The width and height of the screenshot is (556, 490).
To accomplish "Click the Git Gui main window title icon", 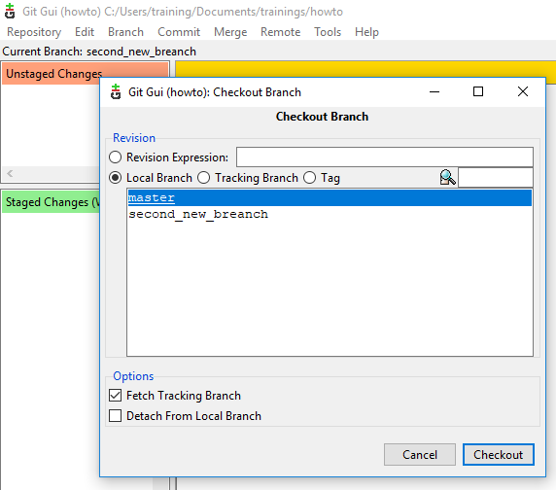I will 10,11.
